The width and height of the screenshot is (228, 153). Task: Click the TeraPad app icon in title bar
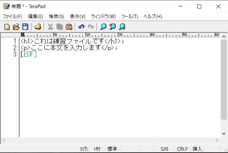point(6,6)
